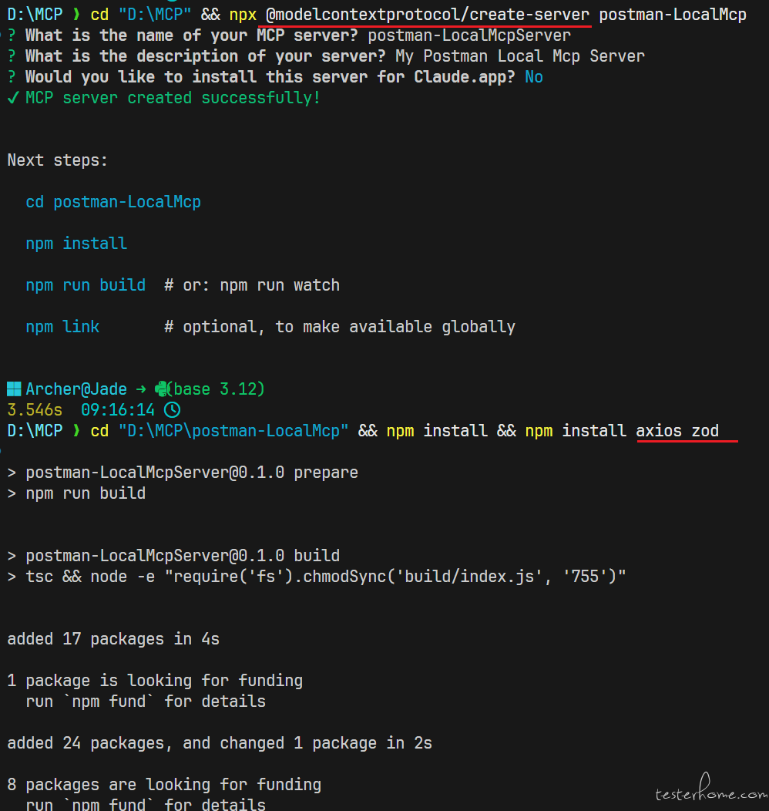Image resolution: width=769 pixels, height=811 pixels.
Task: Click the underlined @modelcontextprotocol/create-server text
Action: [x=428, y=15]
